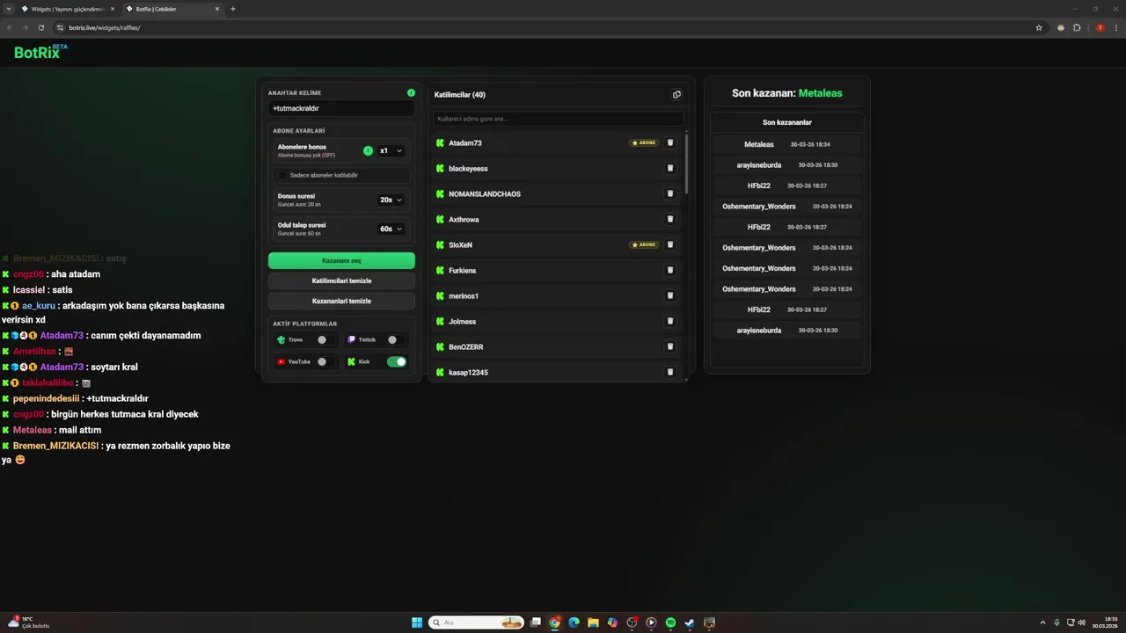Click Katilimcilari temizle button

341,280
